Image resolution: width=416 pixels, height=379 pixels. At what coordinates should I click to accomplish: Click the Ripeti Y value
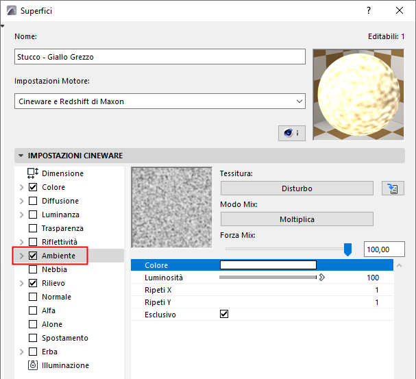click(x=377, y=302)
